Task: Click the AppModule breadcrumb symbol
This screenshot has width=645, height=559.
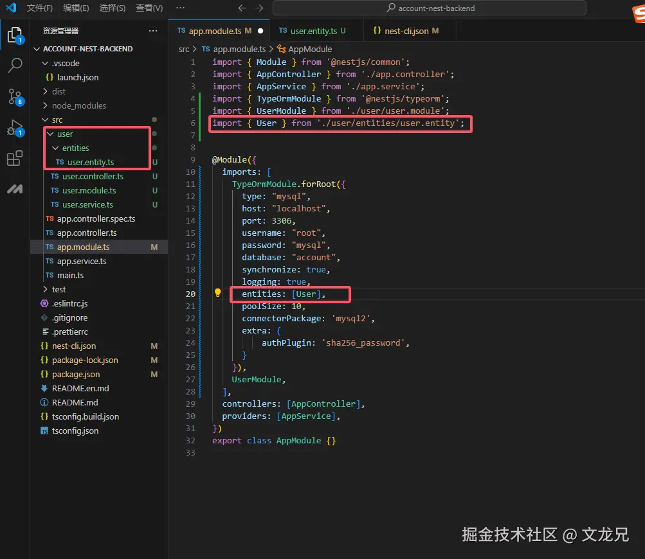Action: [x=304, y=49]
